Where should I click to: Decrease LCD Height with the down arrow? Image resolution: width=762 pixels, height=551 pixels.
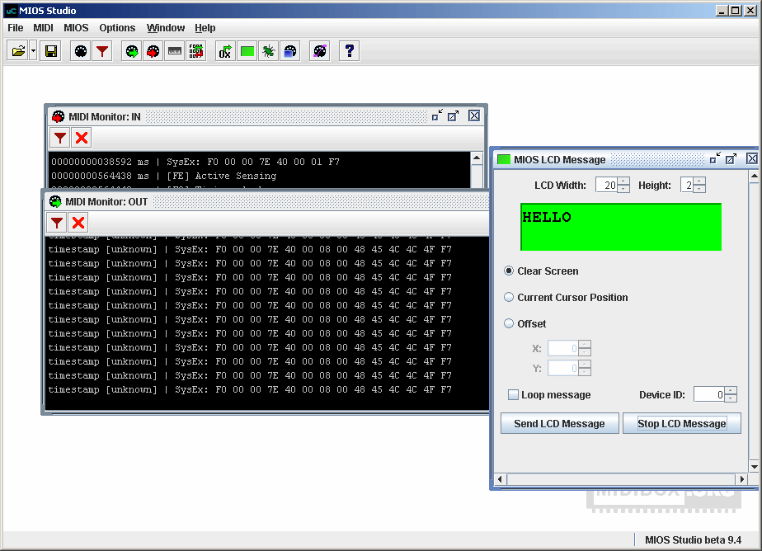(x=699, y=189)
